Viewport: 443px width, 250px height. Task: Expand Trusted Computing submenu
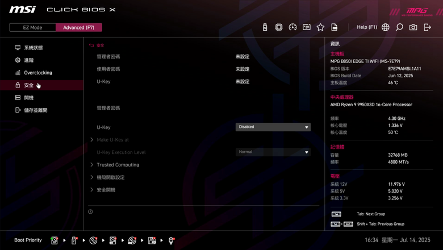pyautogui.click(x=118, y=165)
